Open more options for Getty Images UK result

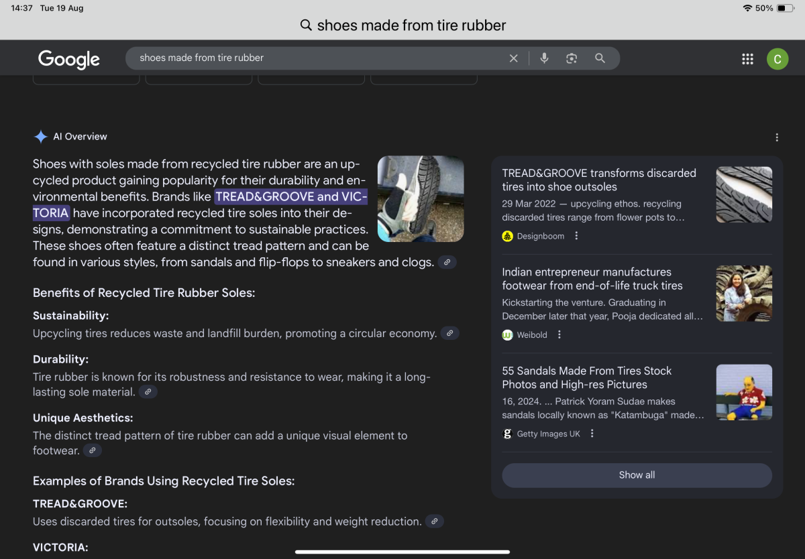pyautogui.click(x=592, y=434)
